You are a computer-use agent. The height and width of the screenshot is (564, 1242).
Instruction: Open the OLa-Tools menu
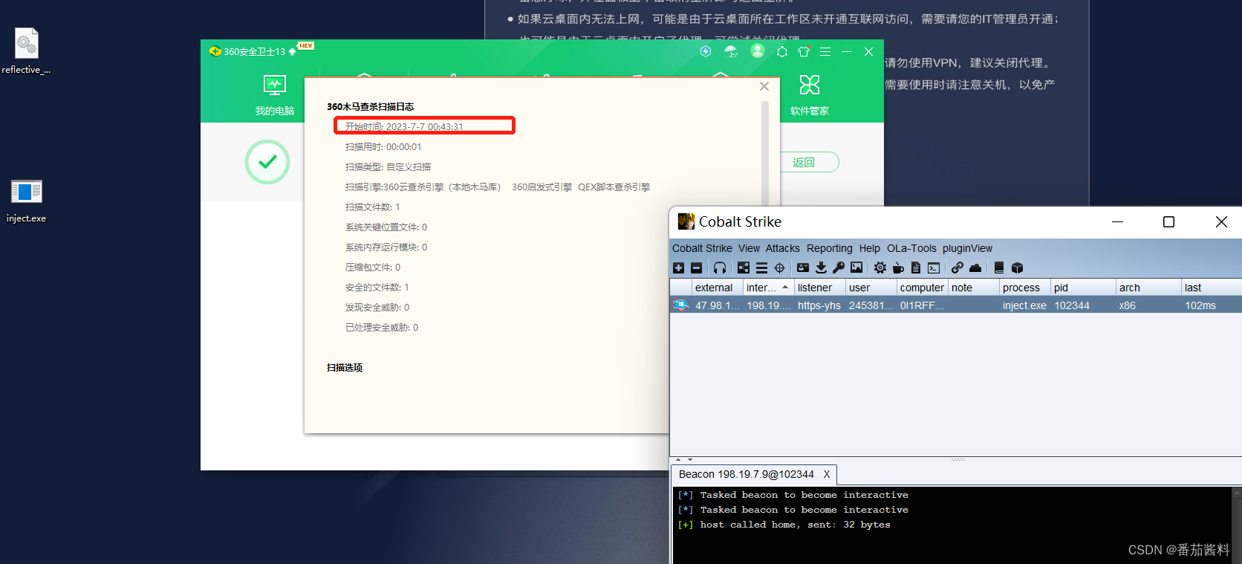pos(911,248)
